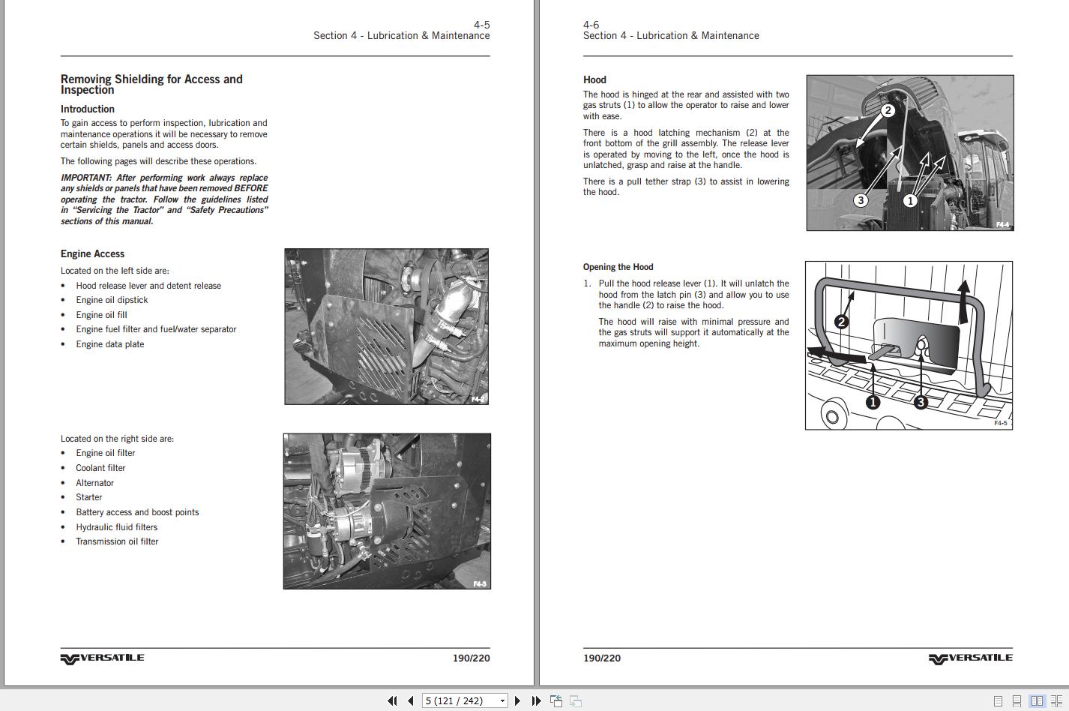This screenshot has width=1069, height=711.
Task: Switch to two-page facing layout
Action: point(1037,701)
